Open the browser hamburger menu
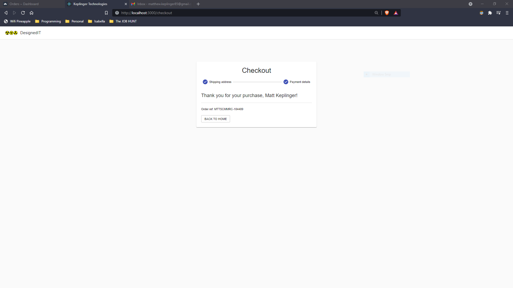 click(507, 13)
